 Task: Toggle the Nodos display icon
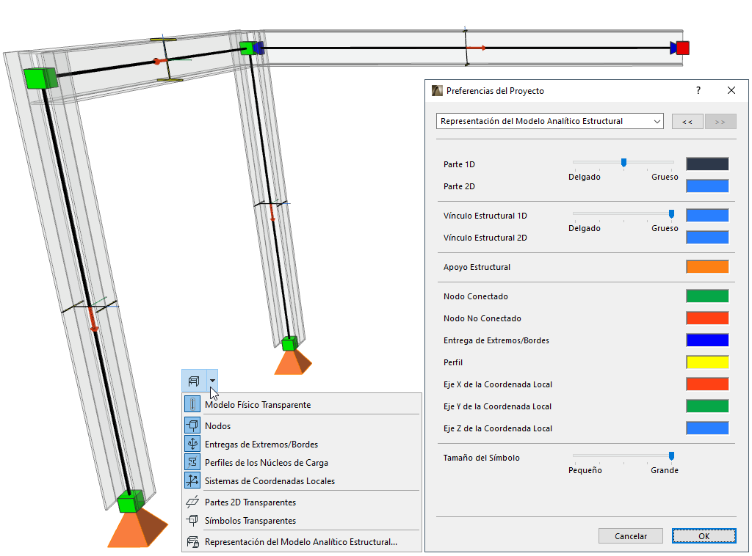[x=192, y=425]
